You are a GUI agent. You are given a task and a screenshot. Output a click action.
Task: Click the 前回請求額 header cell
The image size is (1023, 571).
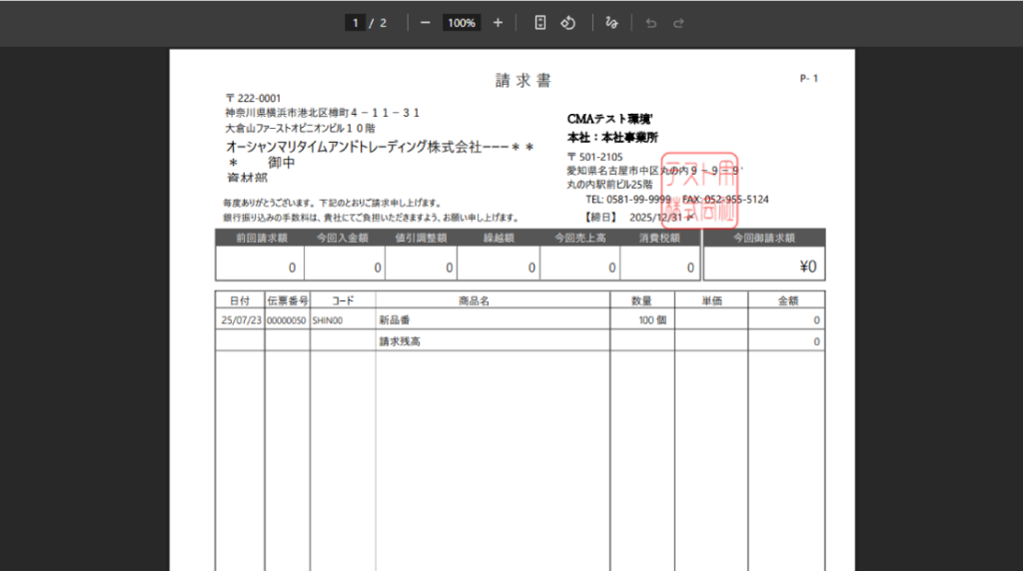pos(261,239)
